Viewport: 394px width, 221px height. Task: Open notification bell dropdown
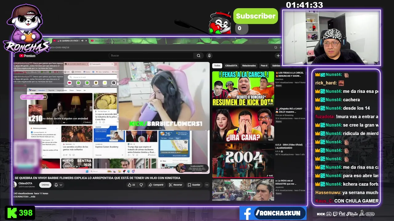point(58,185)
